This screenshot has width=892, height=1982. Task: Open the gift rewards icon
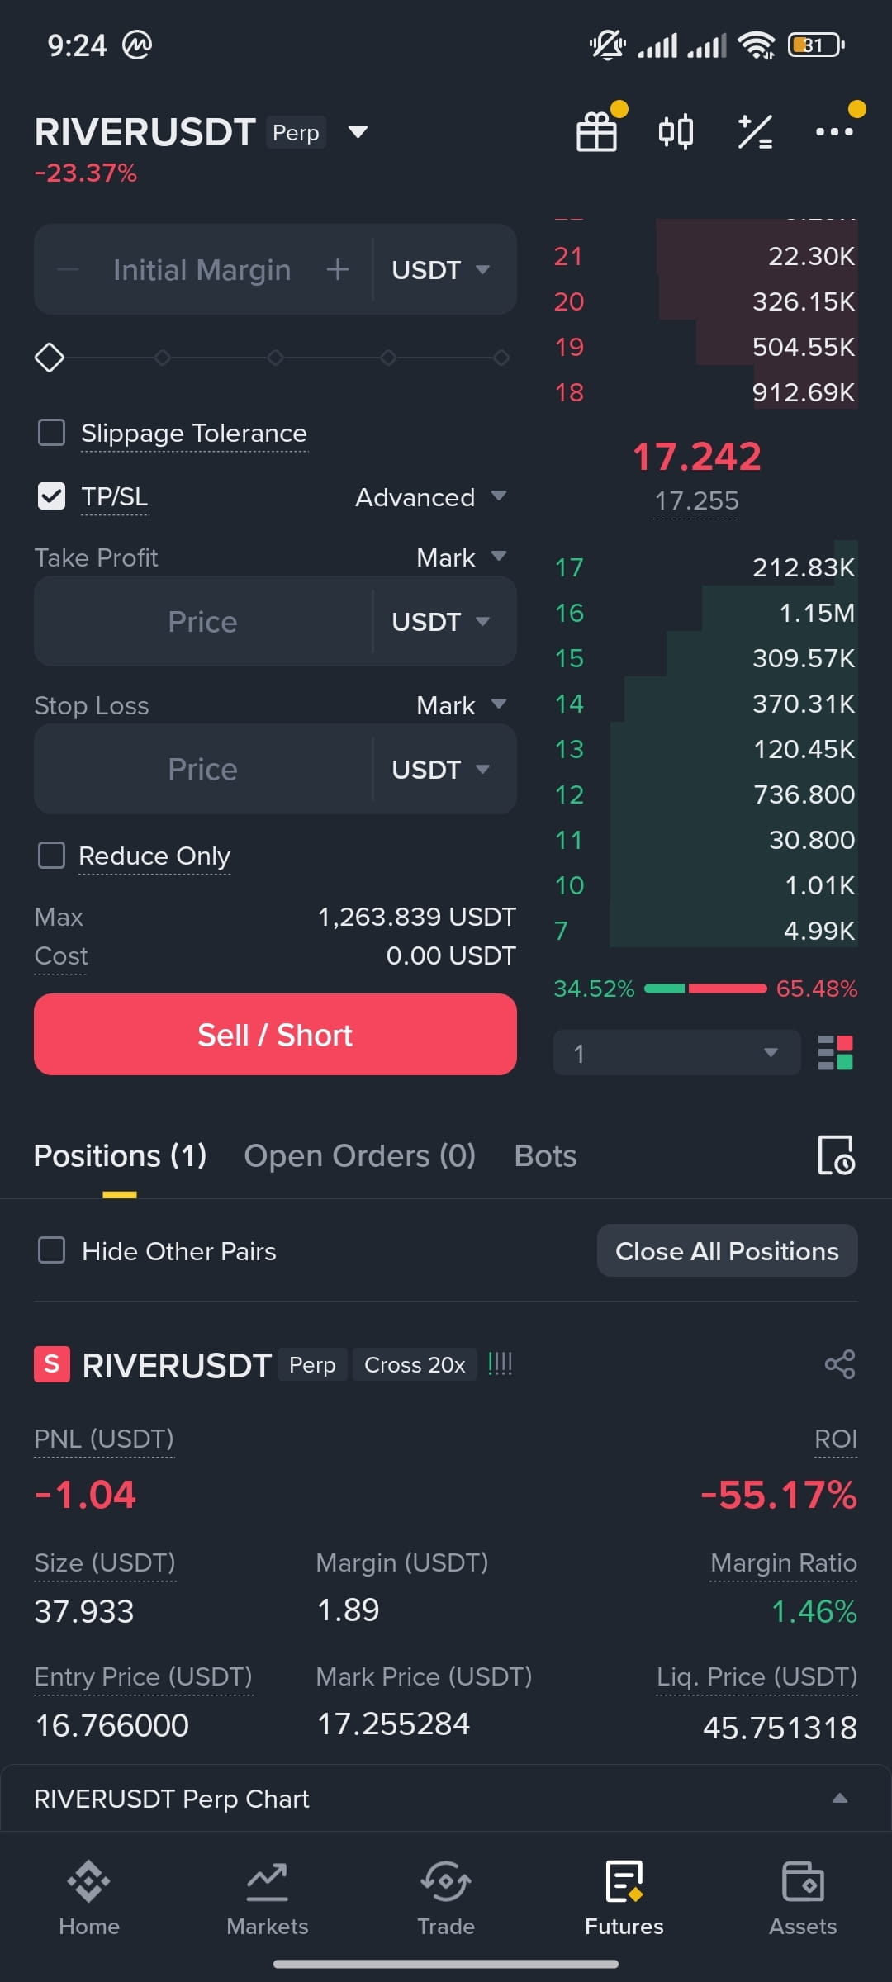pos(596,132)
